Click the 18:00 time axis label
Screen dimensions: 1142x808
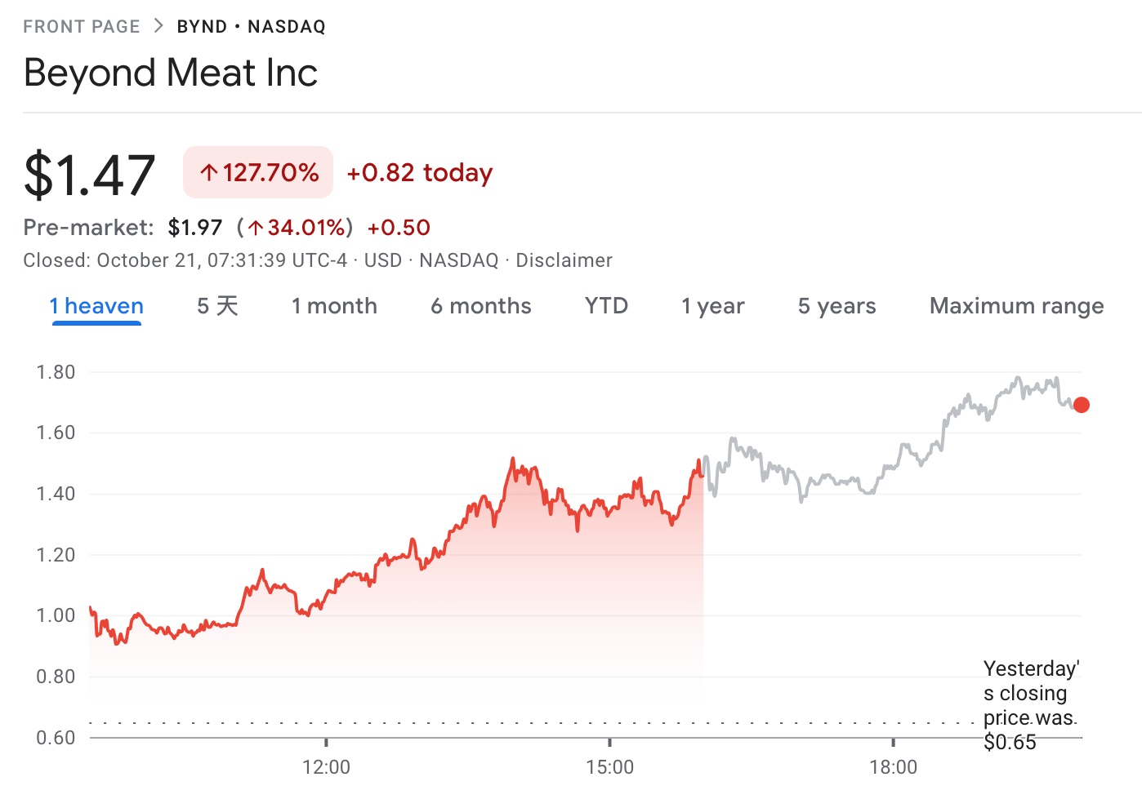tap(893, 767)
